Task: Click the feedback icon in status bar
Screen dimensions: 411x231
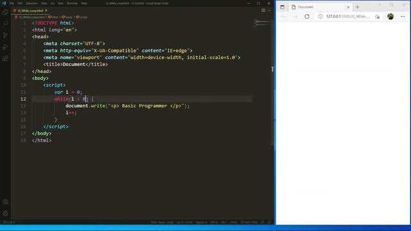Action: tap(263, 222)
